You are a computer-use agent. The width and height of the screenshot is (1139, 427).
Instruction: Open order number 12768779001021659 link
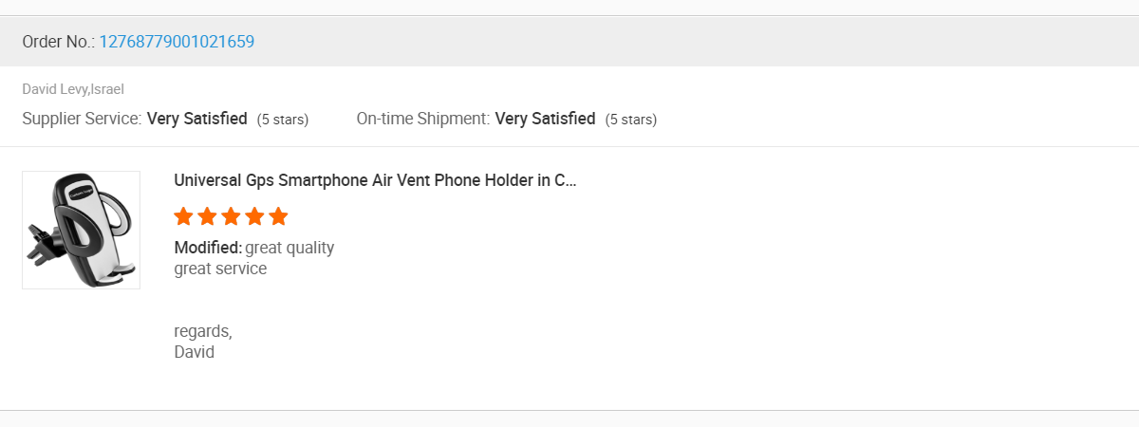[177, 42]
